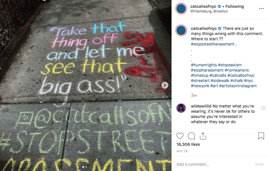Share the post via the share icon
The image size is (268, 171).
pyautogui.click(x=203, y=136)
